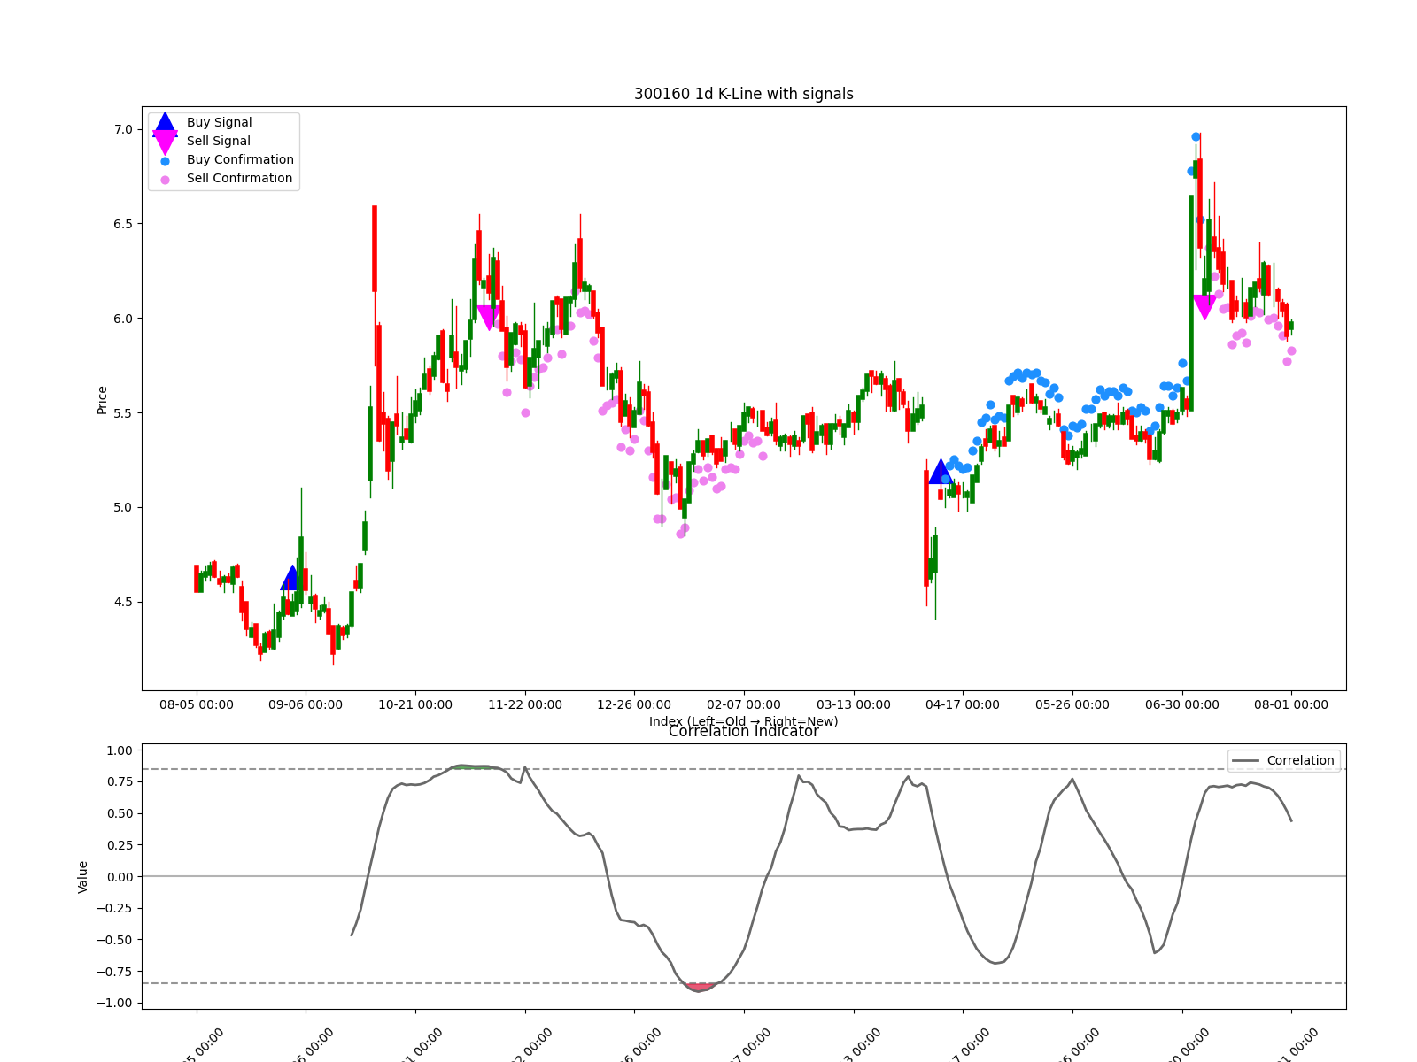
Task: Click the blue Buy Signal triangle in legend
Action: click(165, 125)
